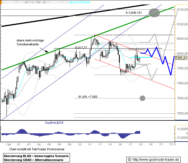Image resolution: width=188 pixels, height=163 pixels.
Task: Click the 7850,00 price axis label
Action: tap(182, 98)
